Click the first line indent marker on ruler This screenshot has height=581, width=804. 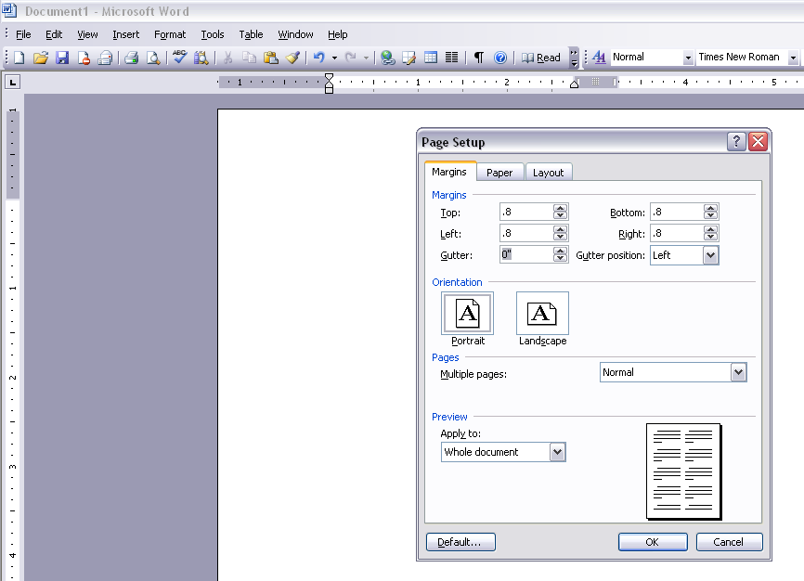pos(330,77)
